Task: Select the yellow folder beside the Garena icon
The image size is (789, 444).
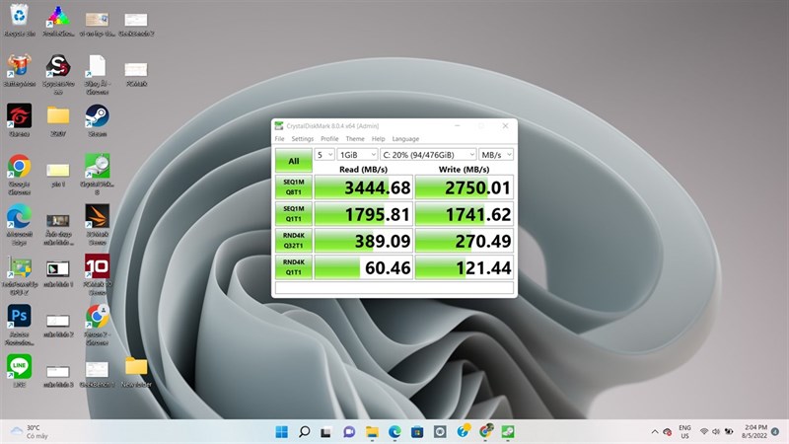Action: click(58, 120)
